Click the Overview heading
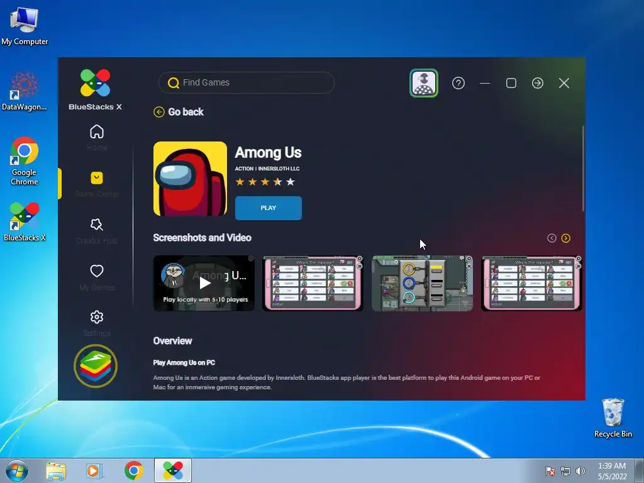Screen dimensions: 644x483 [x=172, y=341]
